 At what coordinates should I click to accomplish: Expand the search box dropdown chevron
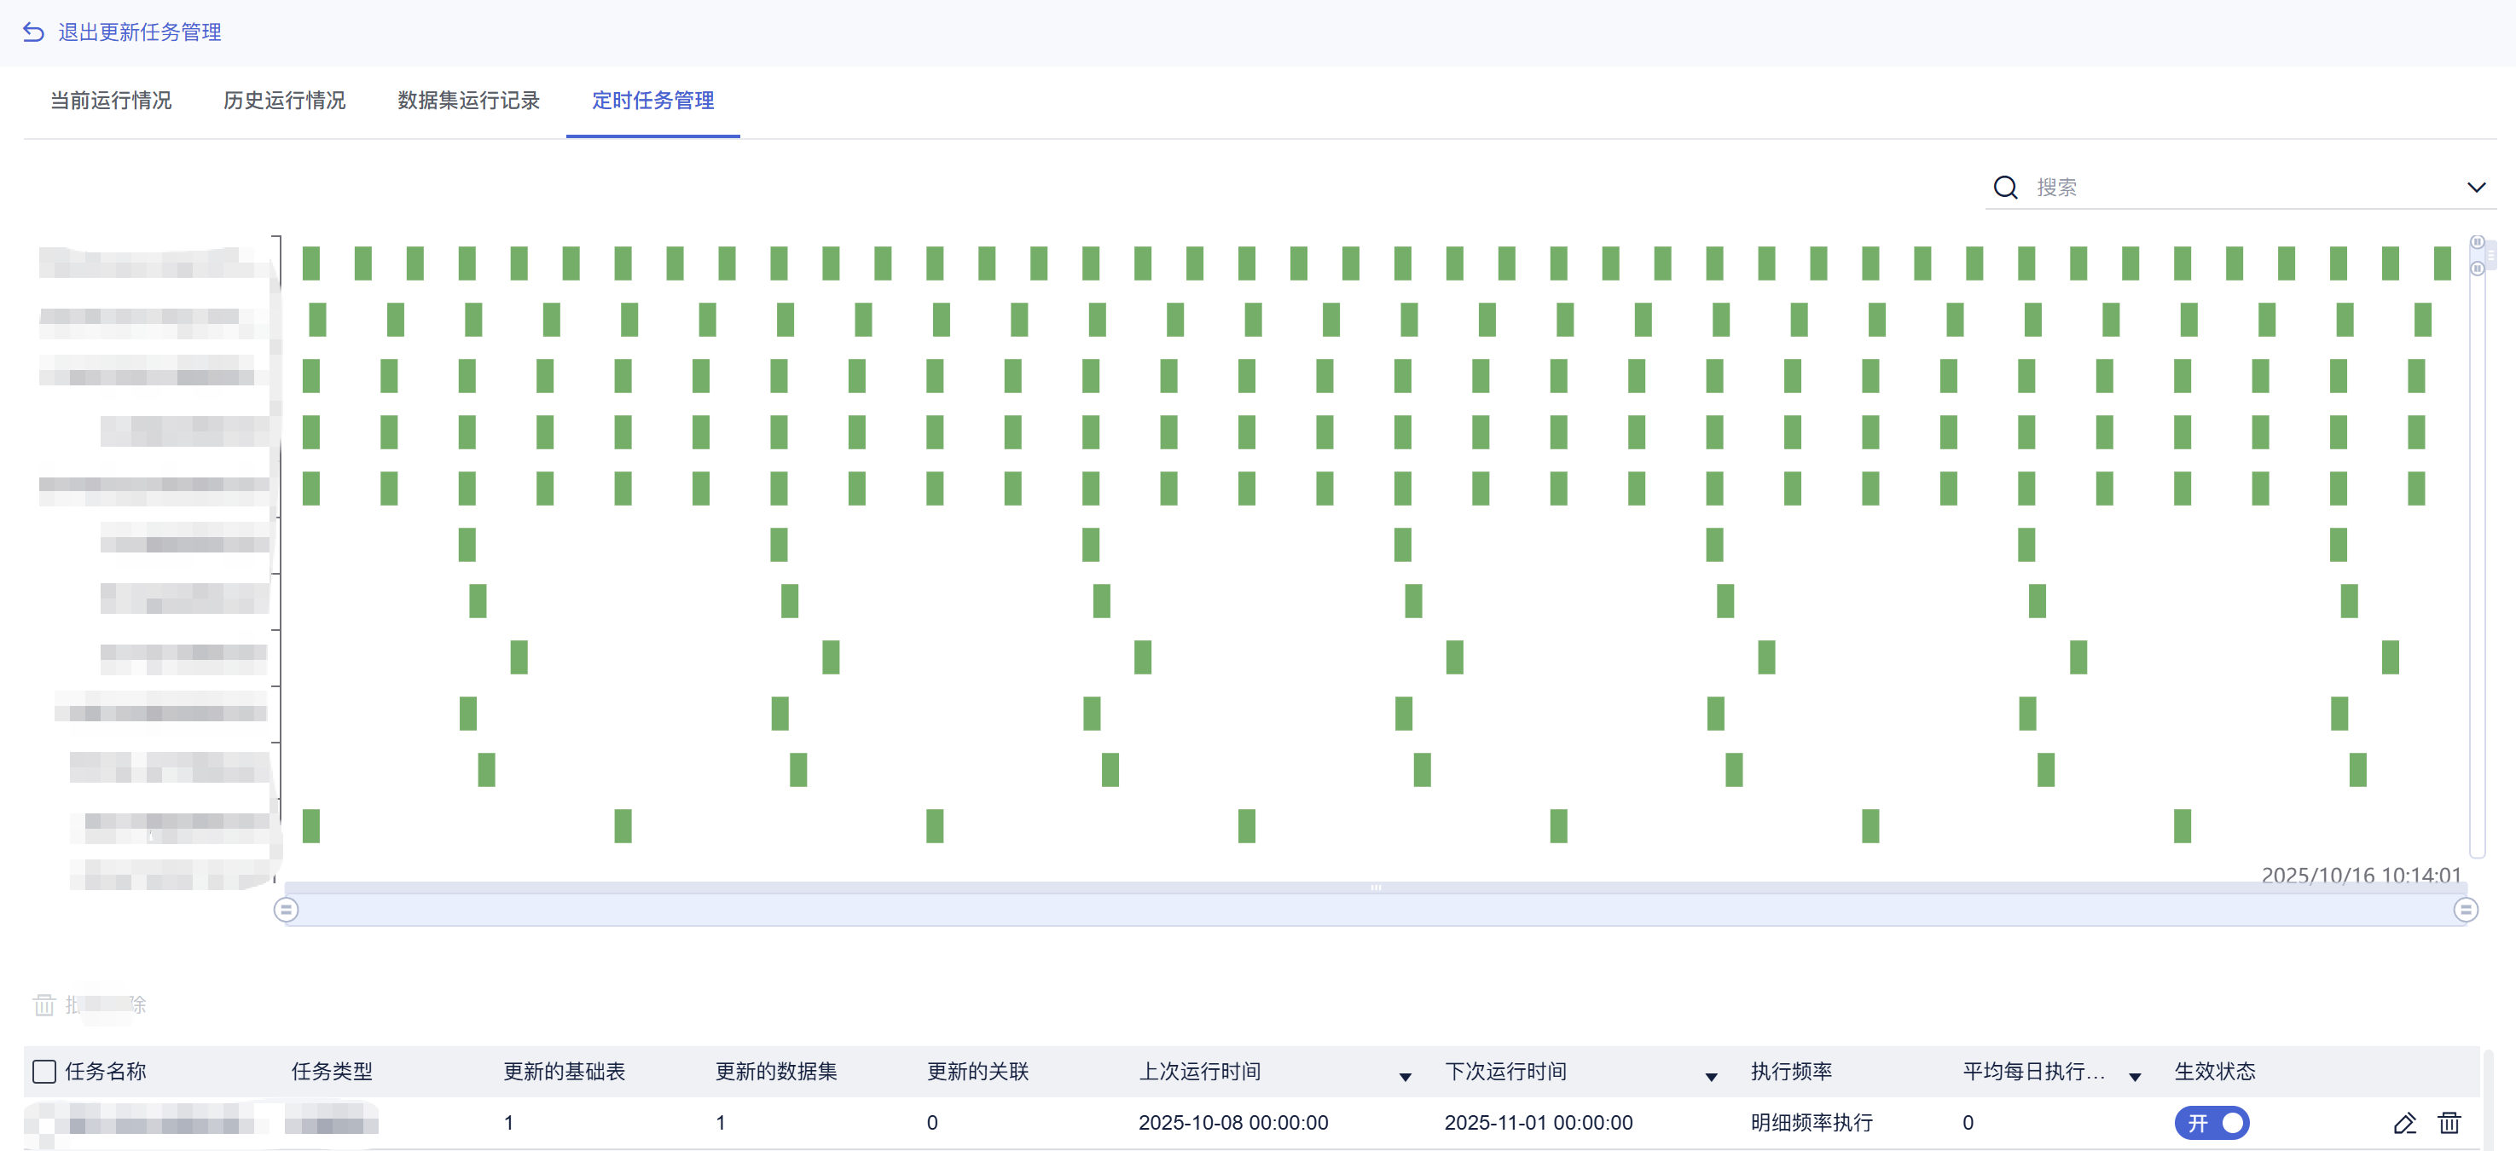click(2476, 188)
